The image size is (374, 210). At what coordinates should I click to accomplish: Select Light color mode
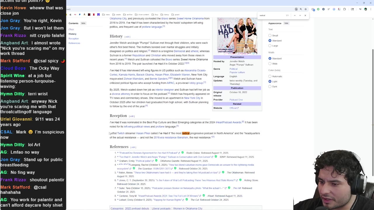pos(270,81)
